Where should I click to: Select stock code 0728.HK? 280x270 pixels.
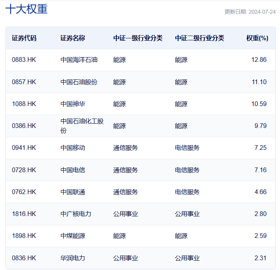[24, 170]
